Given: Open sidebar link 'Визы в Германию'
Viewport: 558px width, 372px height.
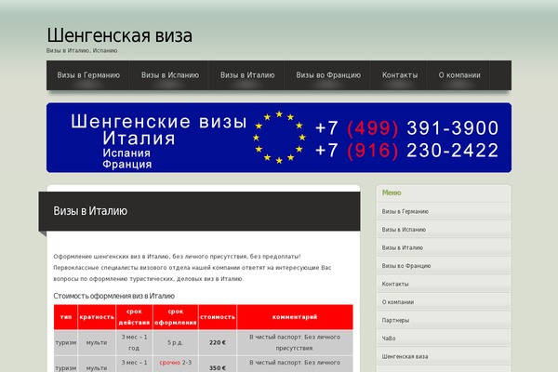Looking at the screenshot, I should [x=405, y=211].
